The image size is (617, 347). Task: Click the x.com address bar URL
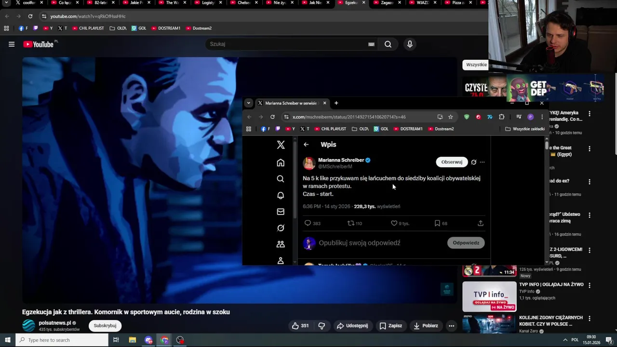coord(349,117)
